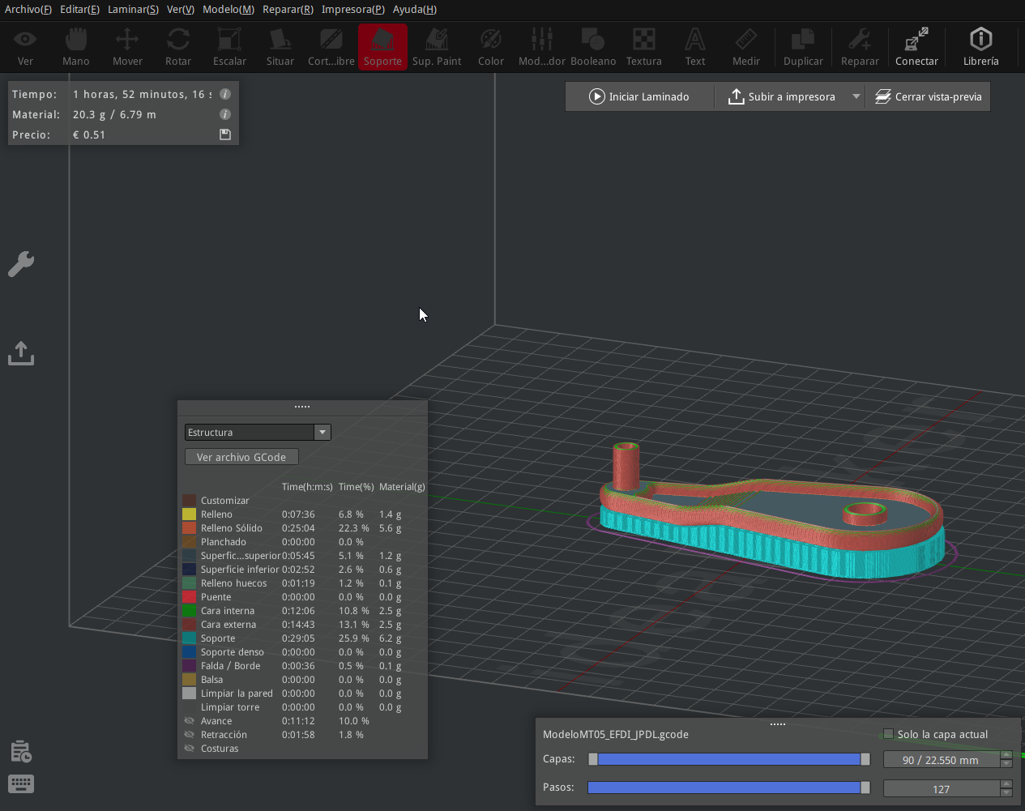Image resolution: width=1025 pixels, height=811 pixels.
Task: Increase the Capas layer value stepper
Action: click(x=1006, y=755)
